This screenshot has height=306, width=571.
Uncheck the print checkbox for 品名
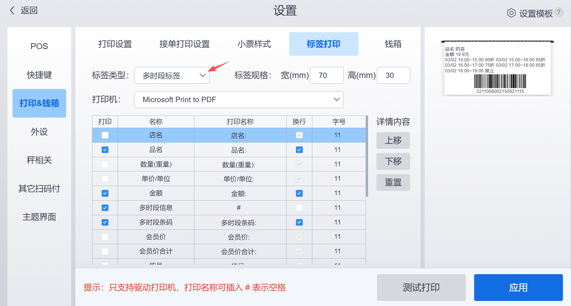[105, 150]
